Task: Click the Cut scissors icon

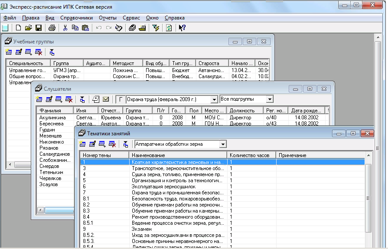Action: 65,28
